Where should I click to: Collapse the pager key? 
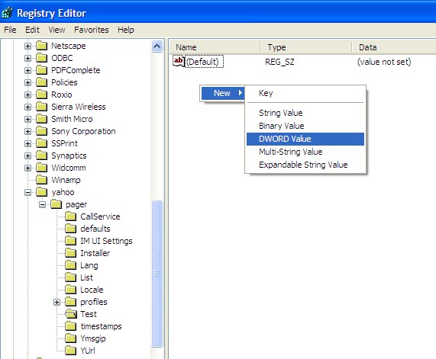point(42,204)
